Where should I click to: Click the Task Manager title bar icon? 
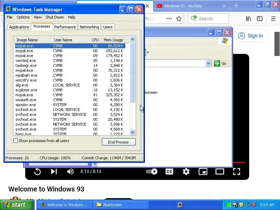8,9
